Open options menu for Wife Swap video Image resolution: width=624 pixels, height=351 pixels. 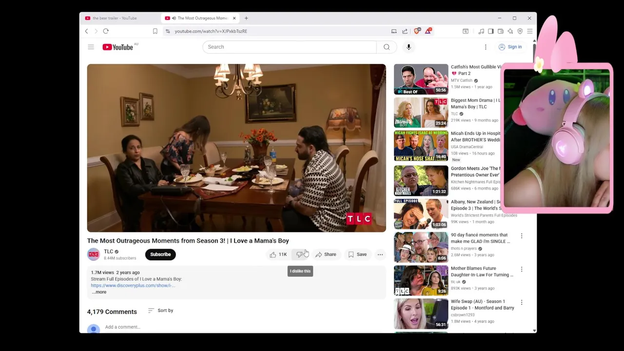[x=522, y=302]
